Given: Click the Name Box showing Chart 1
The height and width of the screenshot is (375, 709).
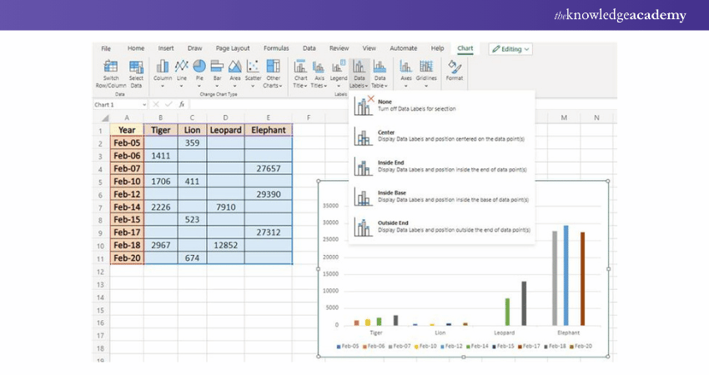Looking at the screenshot, I should (x=117, y=104).
